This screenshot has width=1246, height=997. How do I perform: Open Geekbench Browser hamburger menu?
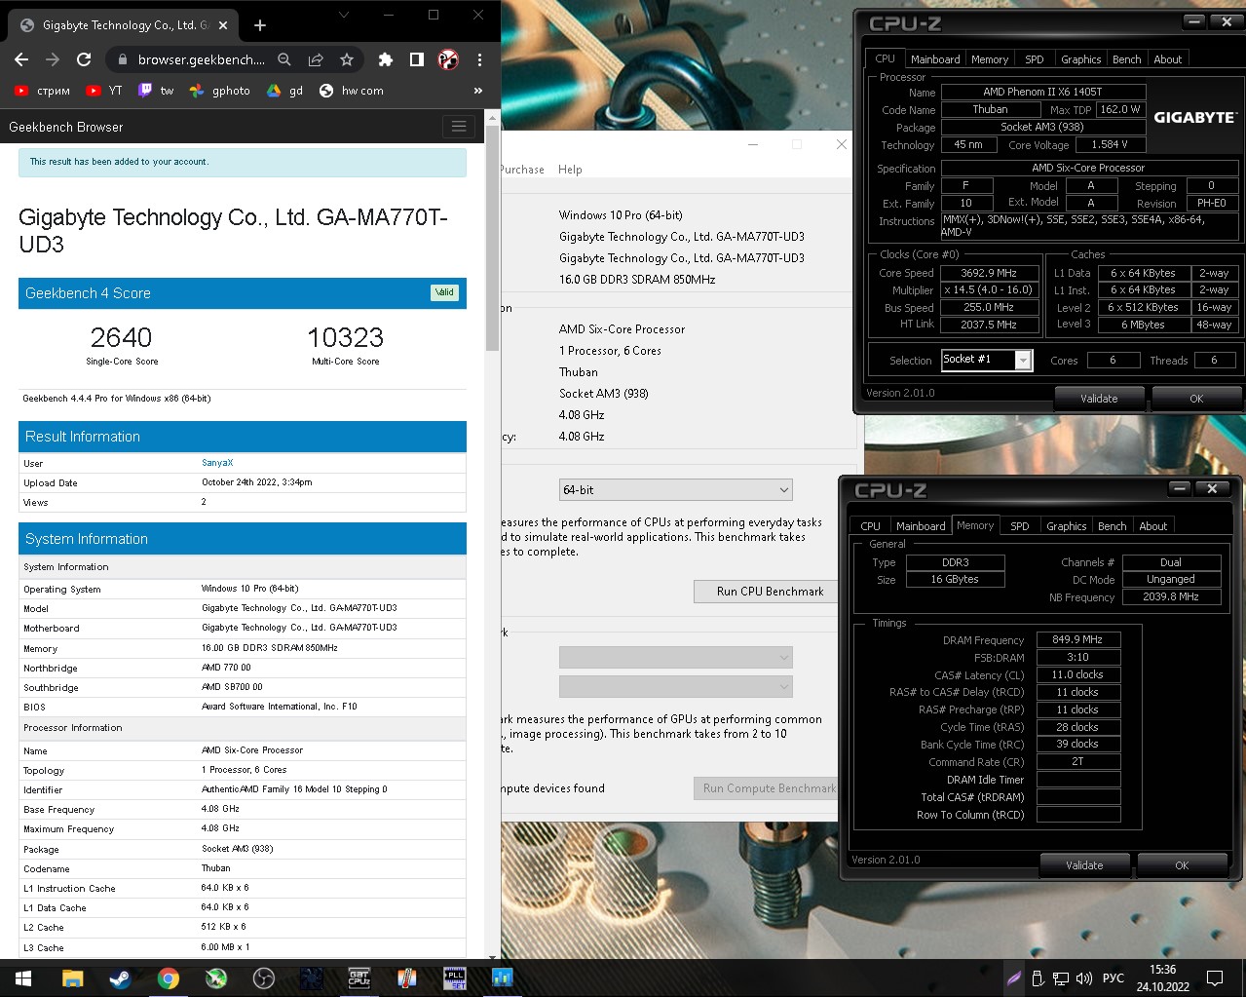coord(459,127)
